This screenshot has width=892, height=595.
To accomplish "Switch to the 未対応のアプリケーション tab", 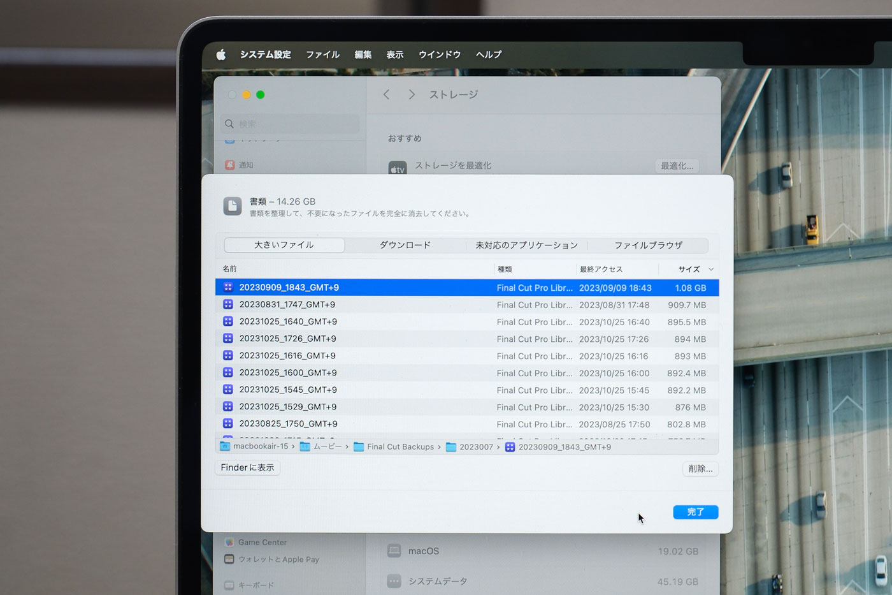I will [x=527, y=245].
